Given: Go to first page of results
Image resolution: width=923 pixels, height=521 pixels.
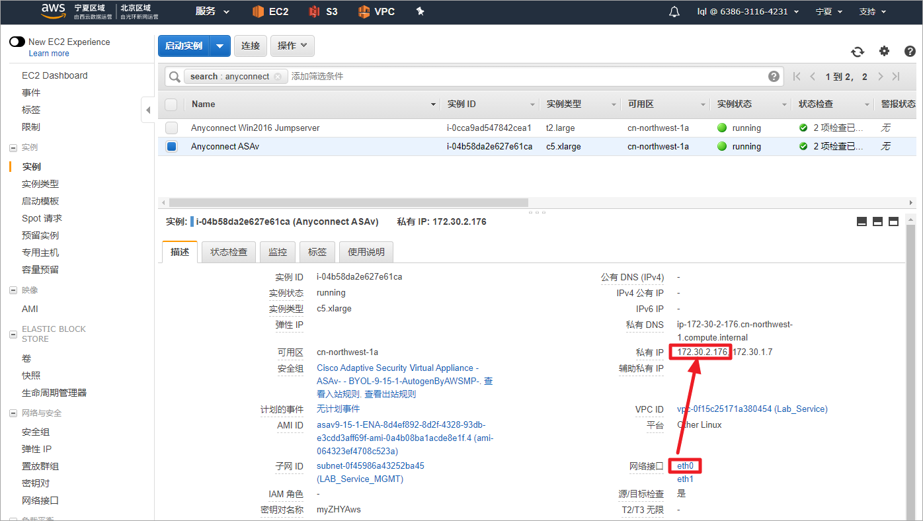Looking at the screenshot, I should tap(797, 77).
